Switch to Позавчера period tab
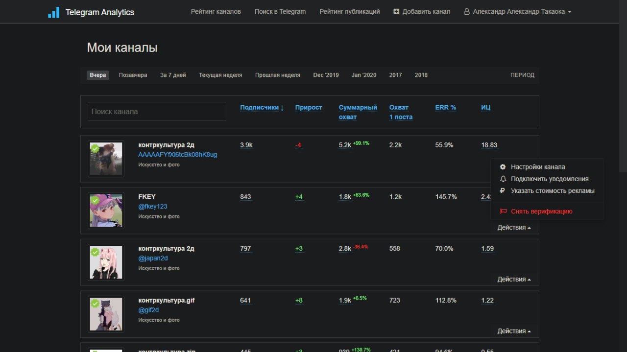 (133, 75)
